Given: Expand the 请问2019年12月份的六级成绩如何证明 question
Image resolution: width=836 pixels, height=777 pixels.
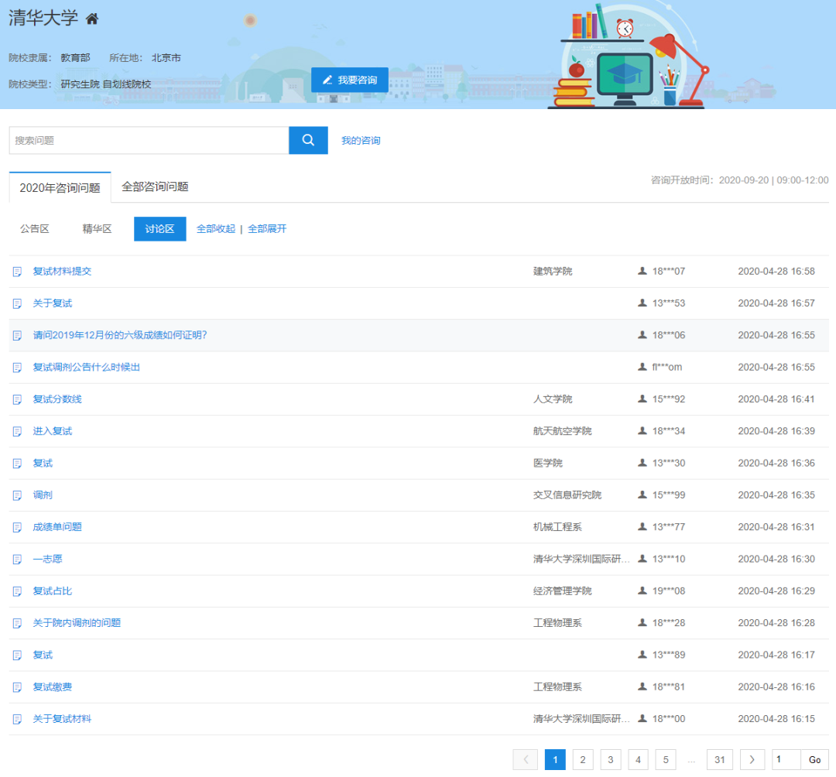Looking at the screenshot, I should [120, 335].
